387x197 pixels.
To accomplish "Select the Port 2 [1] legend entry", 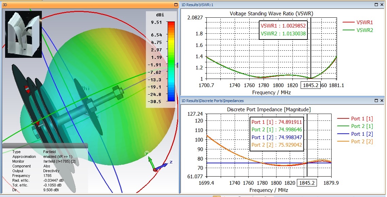I will [355, 126].
